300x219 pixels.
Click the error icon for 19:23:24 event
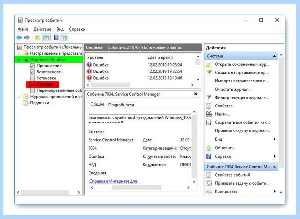click(89, 65)
